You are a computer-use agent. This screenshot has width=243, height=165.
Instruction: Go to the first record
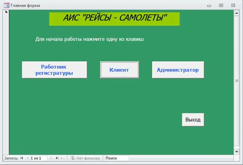click(x=22, y=158)
